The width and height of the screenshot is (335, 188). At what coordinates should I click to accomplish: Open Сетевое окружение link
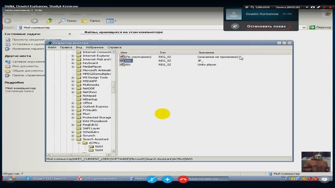coord(29,62)
